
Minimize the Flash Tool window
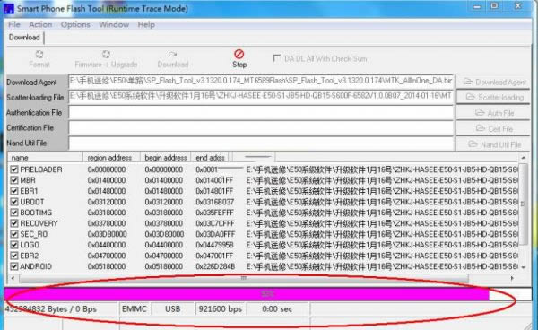click(477, 6)
